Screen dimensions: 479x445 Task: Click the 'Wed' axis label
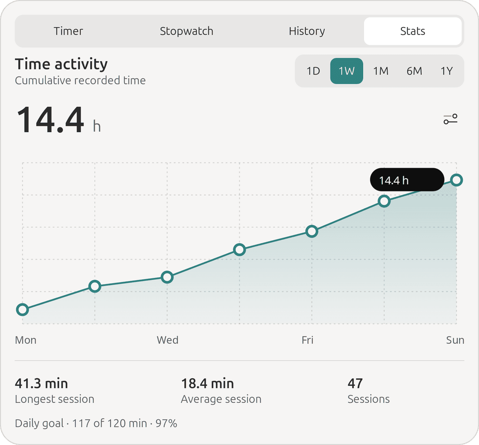click(167, 340)
